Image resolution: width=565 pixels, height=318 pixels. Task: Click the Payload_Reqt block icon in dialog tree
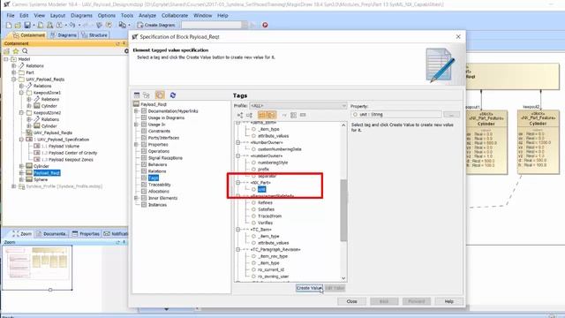click(136, 104)
